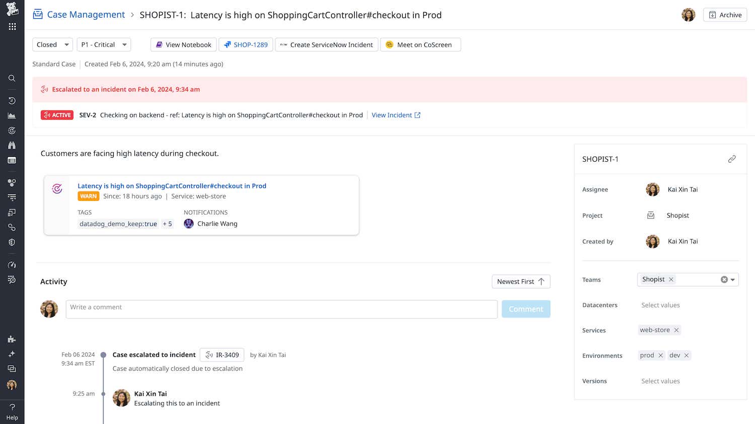755x424 pixels.
Task: Expand the P1 - Critical priority dropdown
Action: coord(104,45)
